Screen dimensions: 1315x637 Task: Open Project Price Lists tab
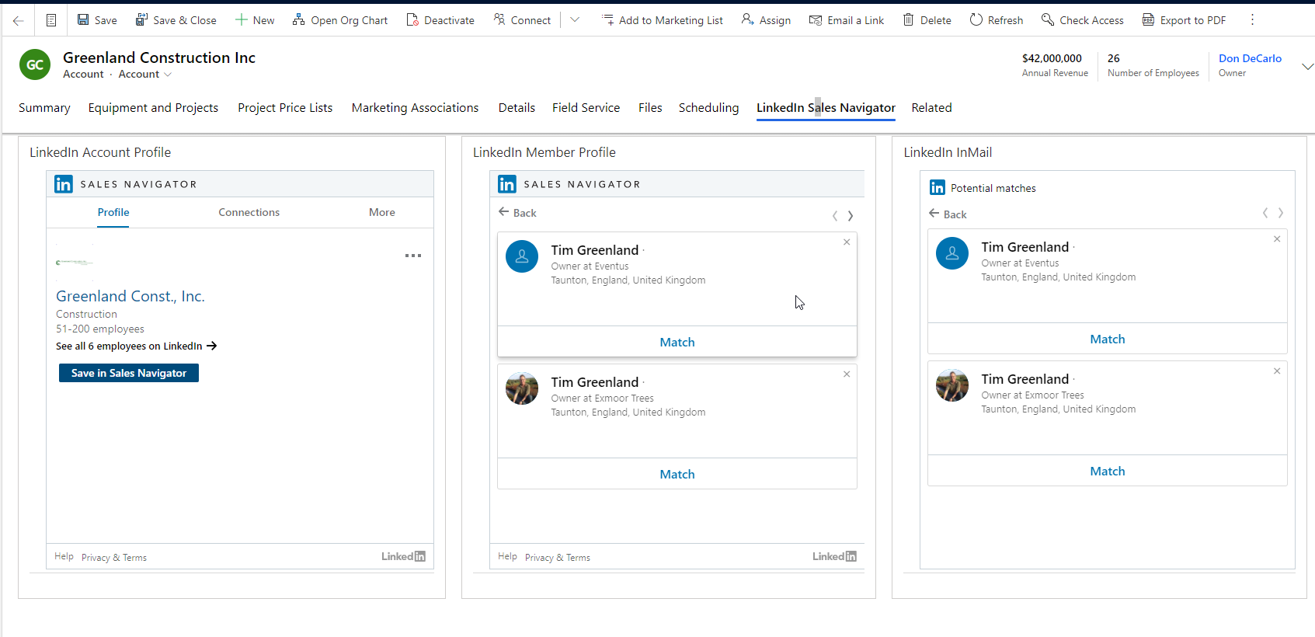pos(285,108)
